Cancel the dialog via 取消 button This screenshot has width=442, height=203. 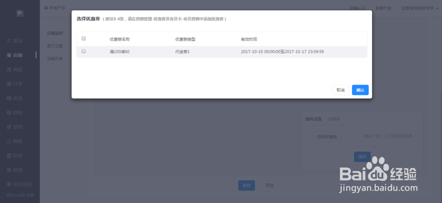[340, 90]
